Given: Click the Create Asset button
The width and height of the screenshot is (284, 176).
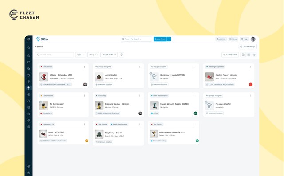Looking at the screenshot, I should click(x=160, y=39).
